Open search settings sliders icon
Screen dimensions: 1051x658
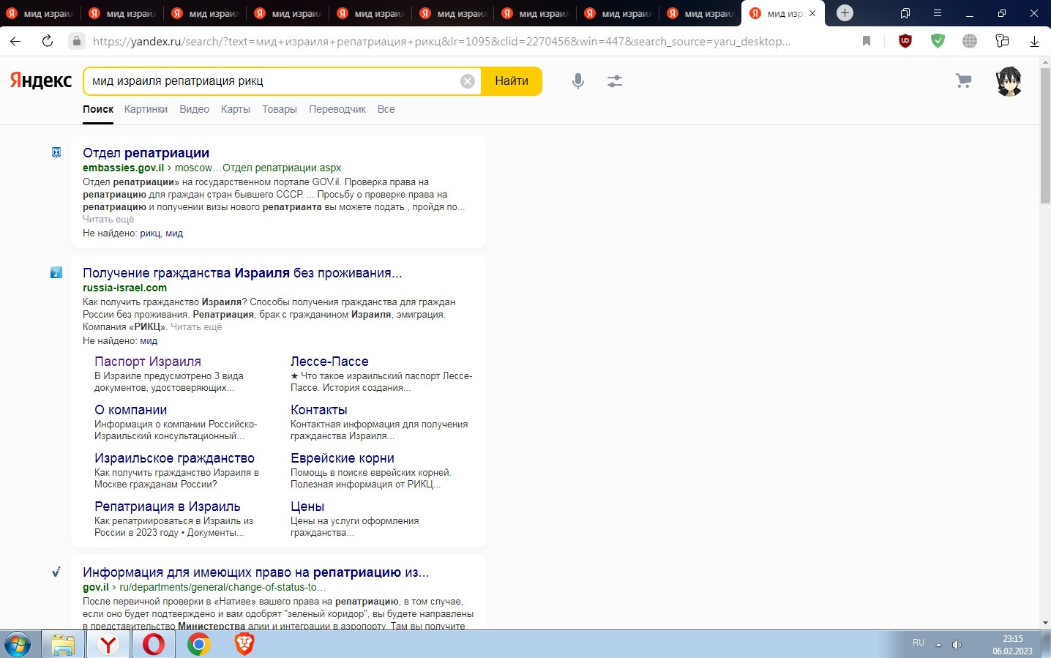click(615, 81)
